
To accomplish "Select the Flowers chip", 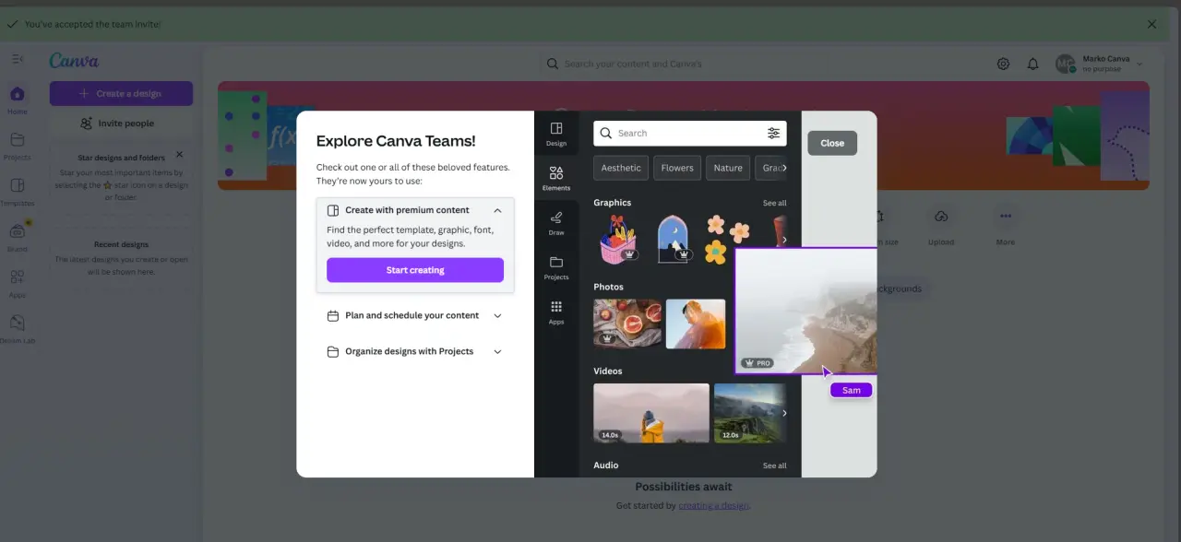I will [x=677, y=168].
